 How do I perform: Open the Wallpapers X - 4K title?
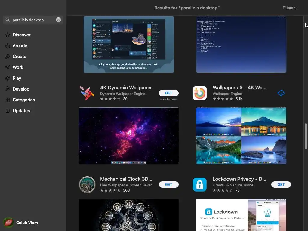pos(239,88)
